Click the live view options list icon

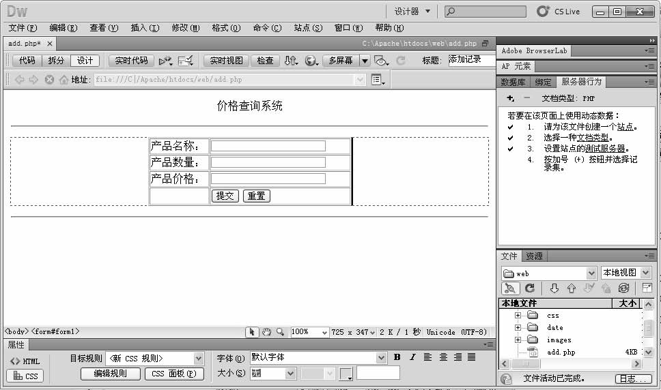(378, 80)
